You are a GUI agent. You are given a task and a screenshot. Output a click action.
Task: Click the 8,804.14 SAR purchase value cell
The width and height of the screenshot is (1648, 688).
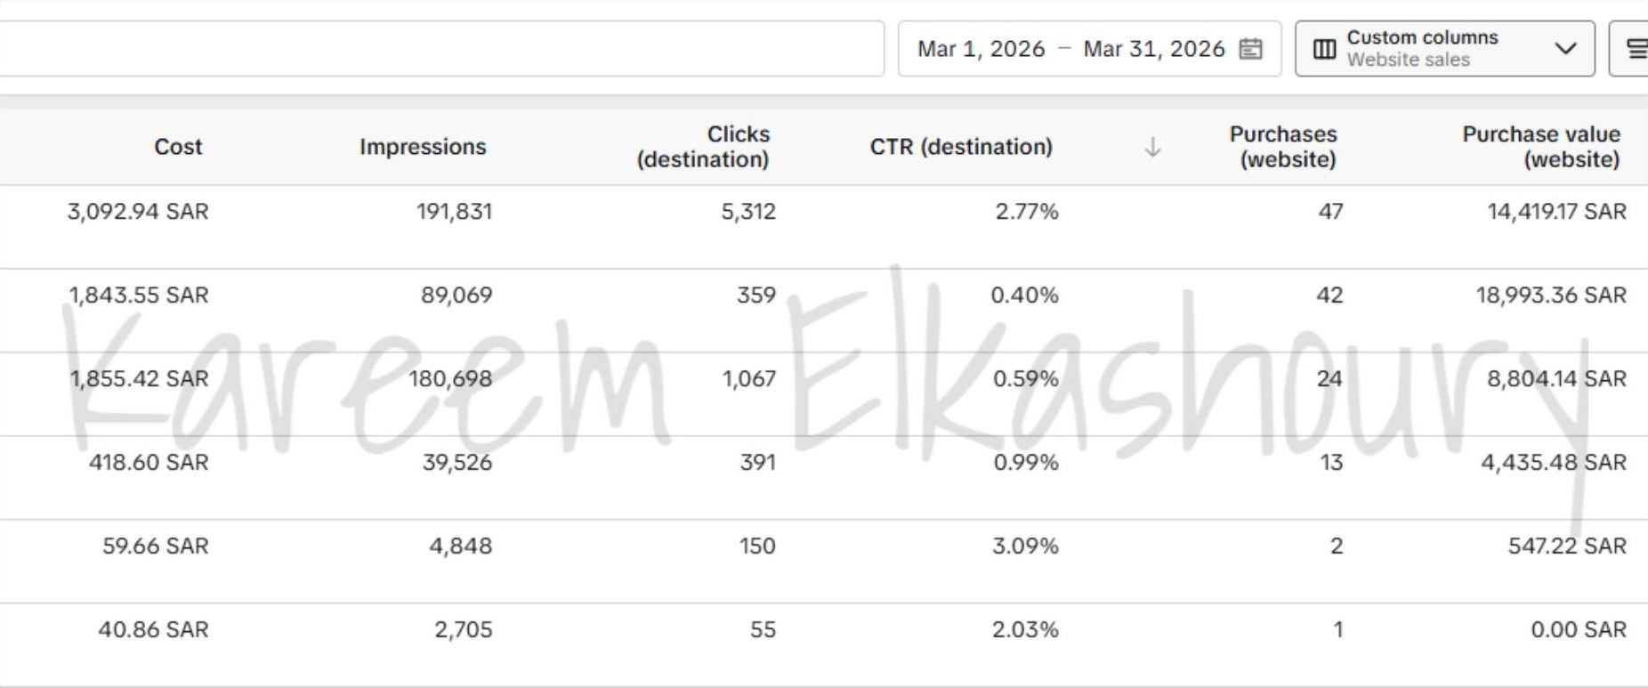coord(1556,378)
